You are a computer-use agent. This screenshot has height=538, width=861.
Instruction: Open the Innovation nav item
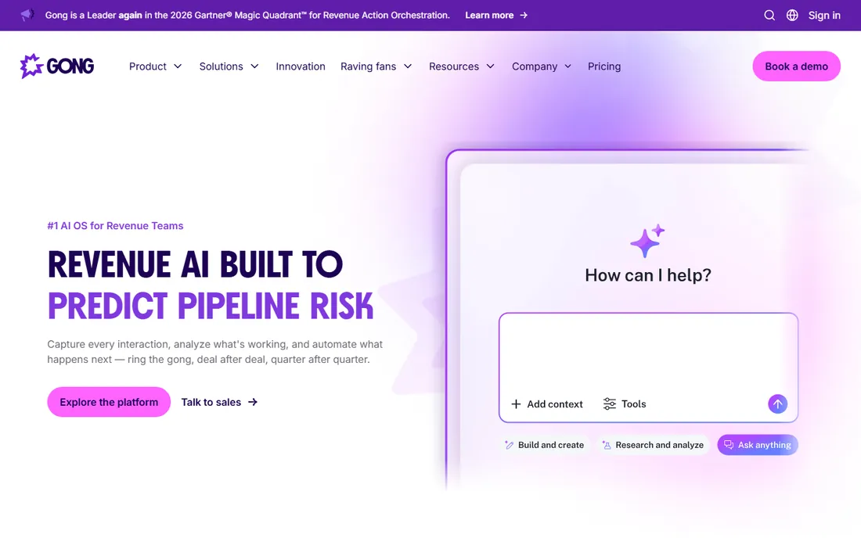pyautogui.click(x=301, y=66)
